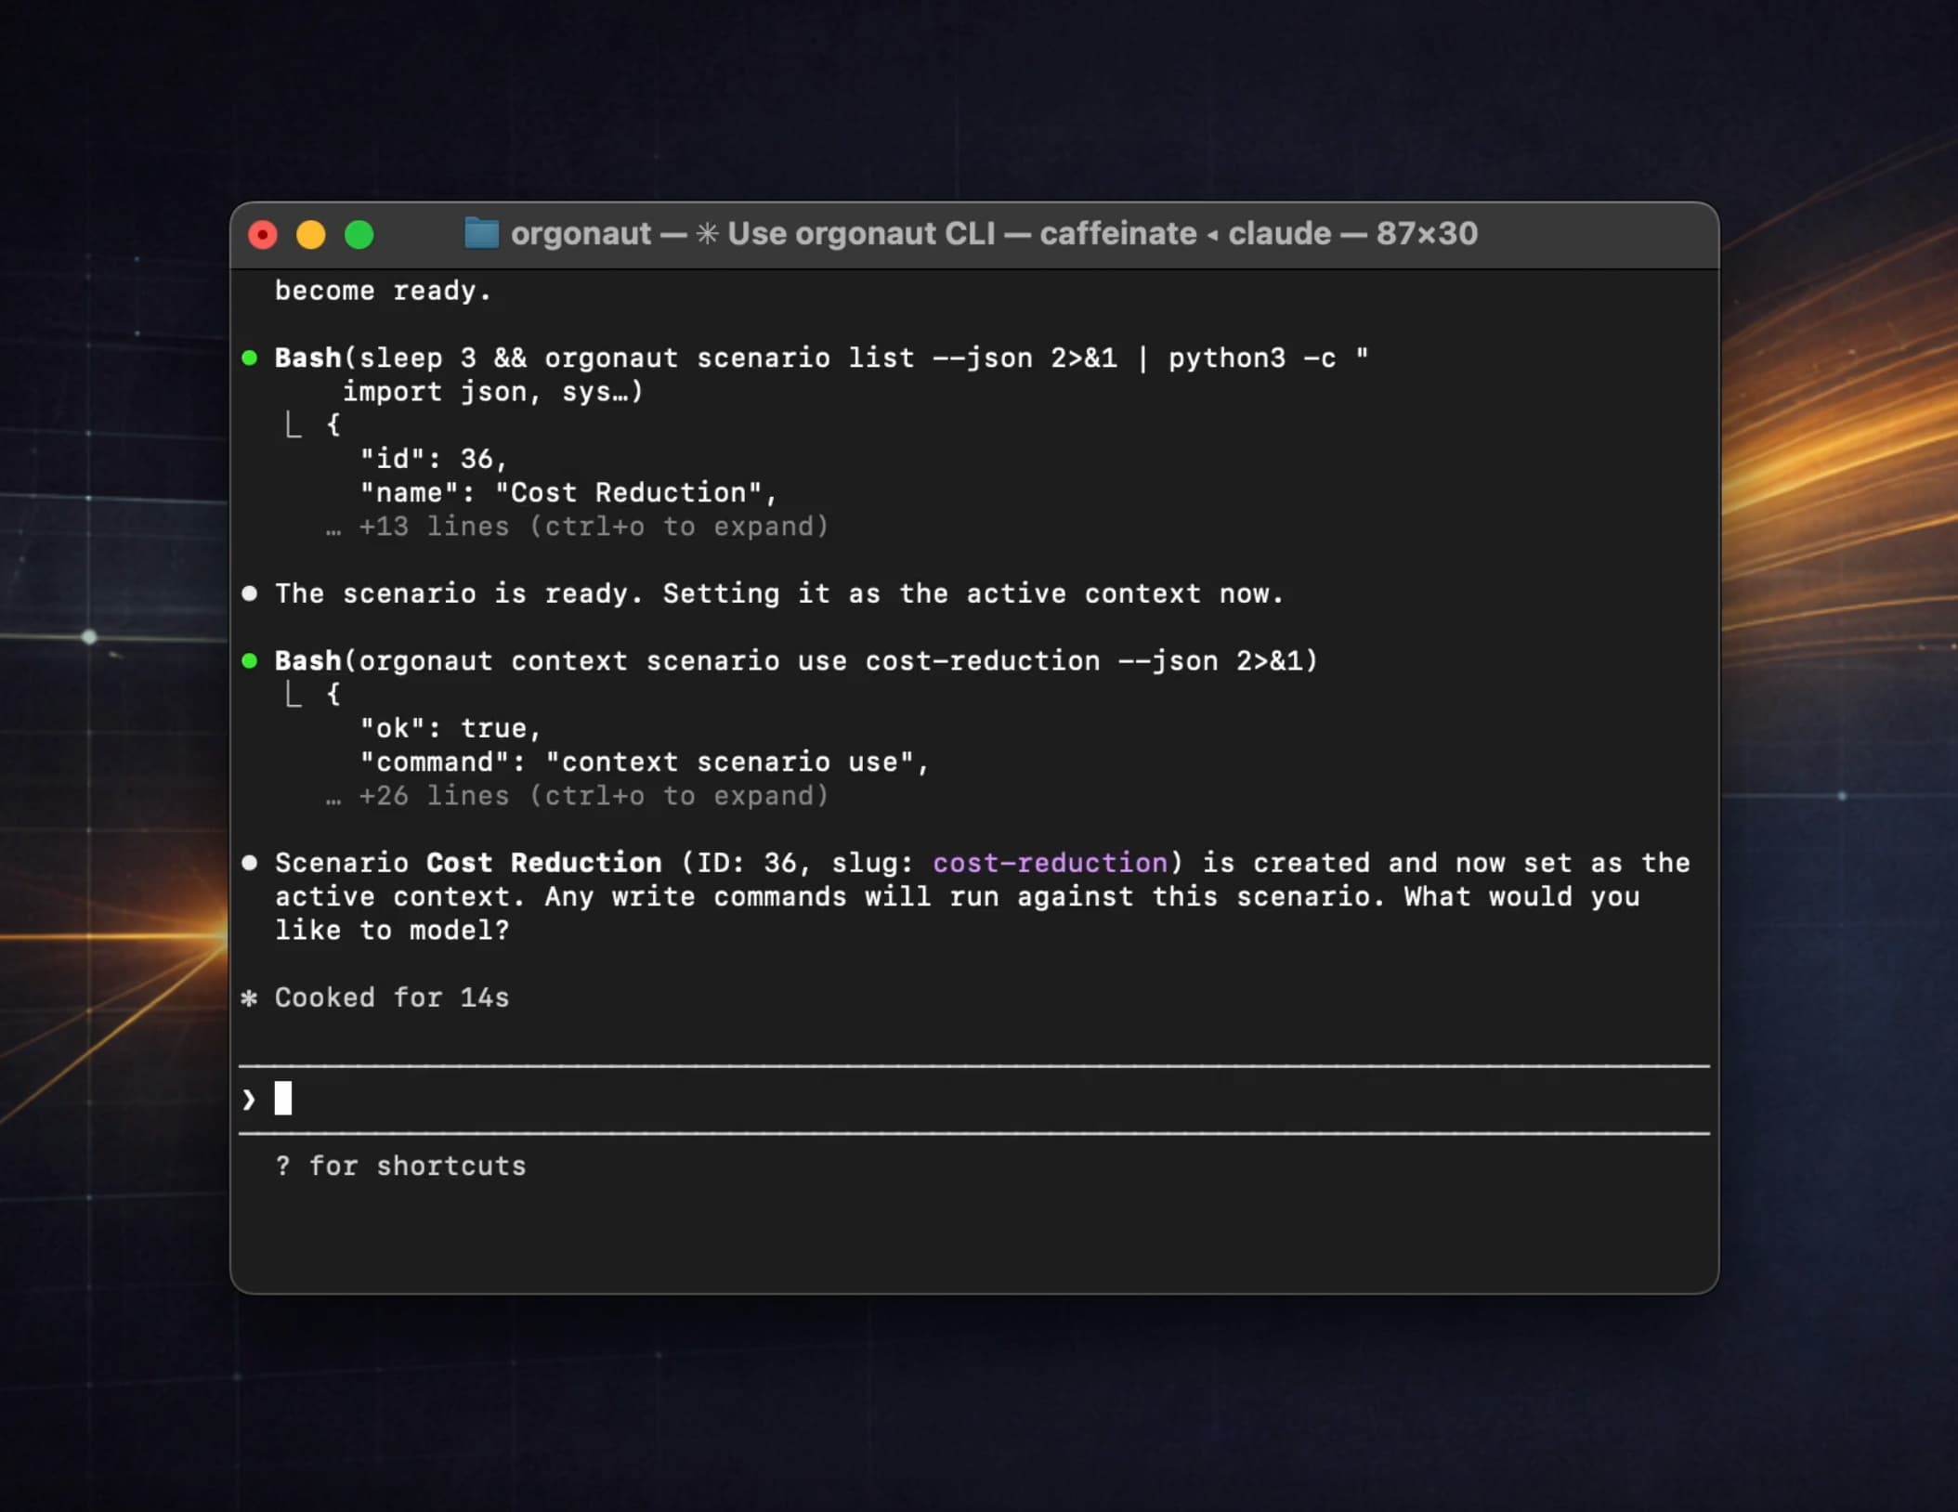The height and width of the screenshot is (1512, 1958).
Task: Expand the '+26 lines (ctrl+o to expand)' output
Action: point(576,796)
